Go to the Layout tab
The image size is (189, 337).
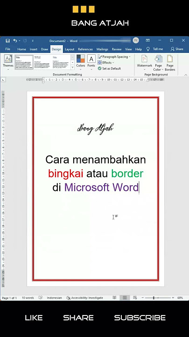70,49
